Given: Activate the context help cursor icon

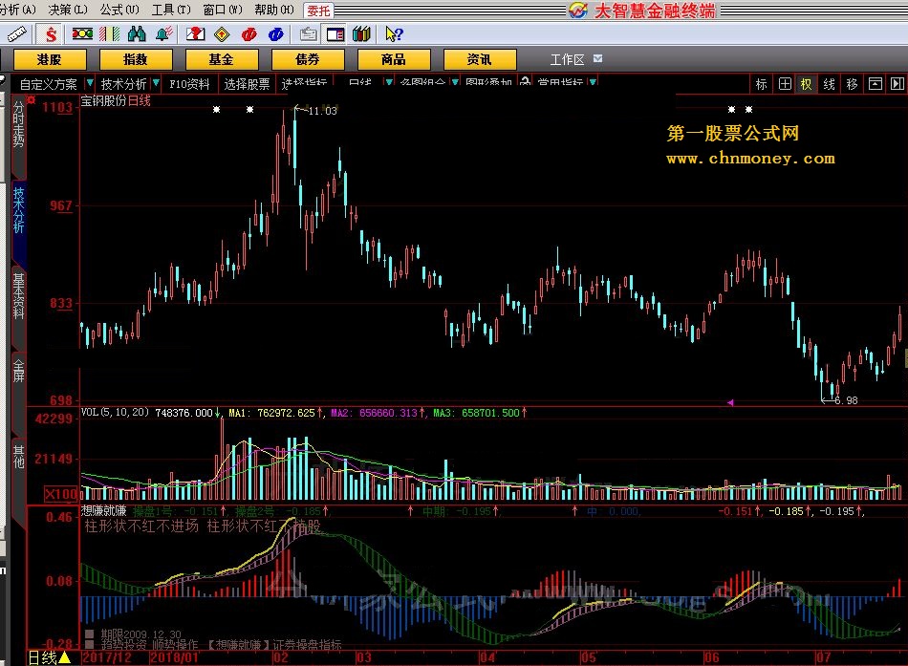Looking at the screenshot, I should [x=394, y=34].
